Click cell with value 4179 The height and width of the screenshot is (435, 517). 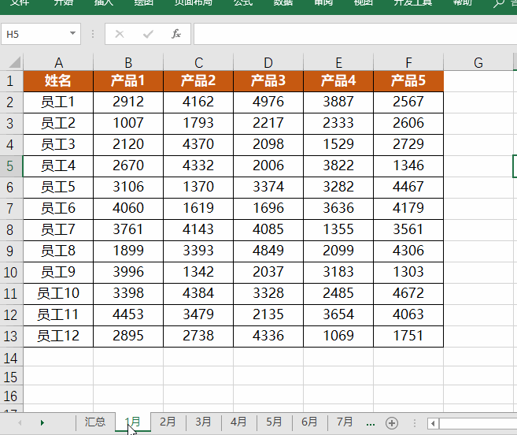[408, 208]
